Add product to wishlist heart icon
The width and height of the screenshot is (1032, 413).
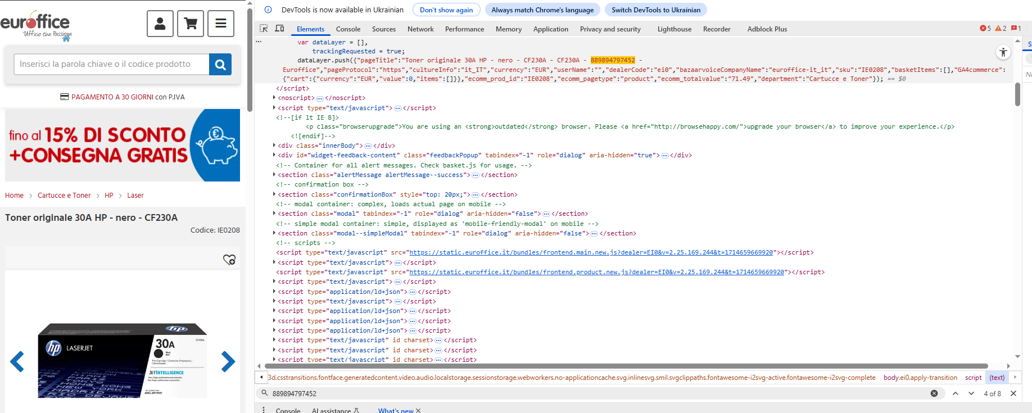pos(229,260)
